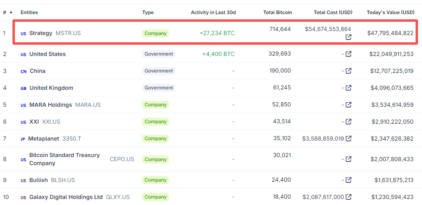The width and height of the screenshot is (422, 205).
Task: Sort by rank using the # column arrow
Action: 11,12
